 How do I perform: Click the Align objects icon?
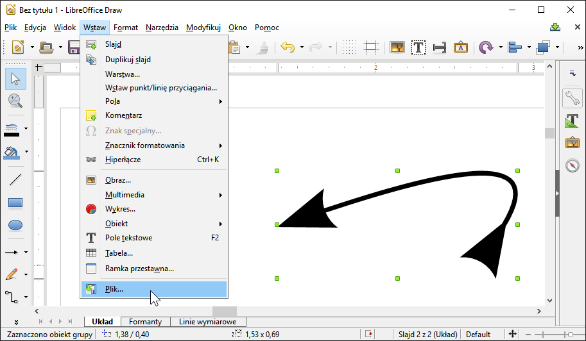pos(515,47)
